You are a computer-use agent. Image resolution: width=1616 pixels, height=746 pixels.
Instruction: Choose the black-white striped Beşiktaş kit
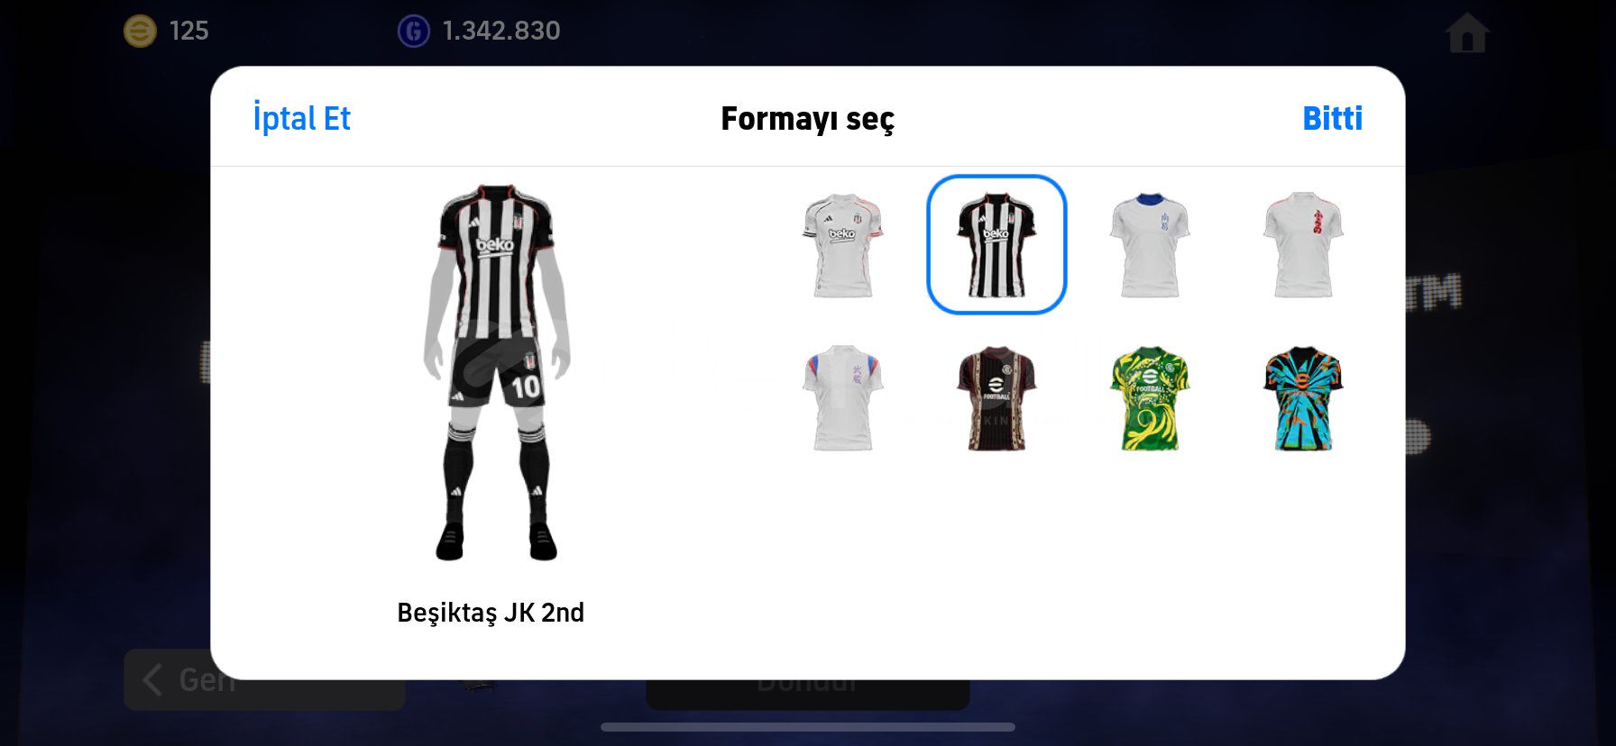pyautogui.click(x=996, y=245)
